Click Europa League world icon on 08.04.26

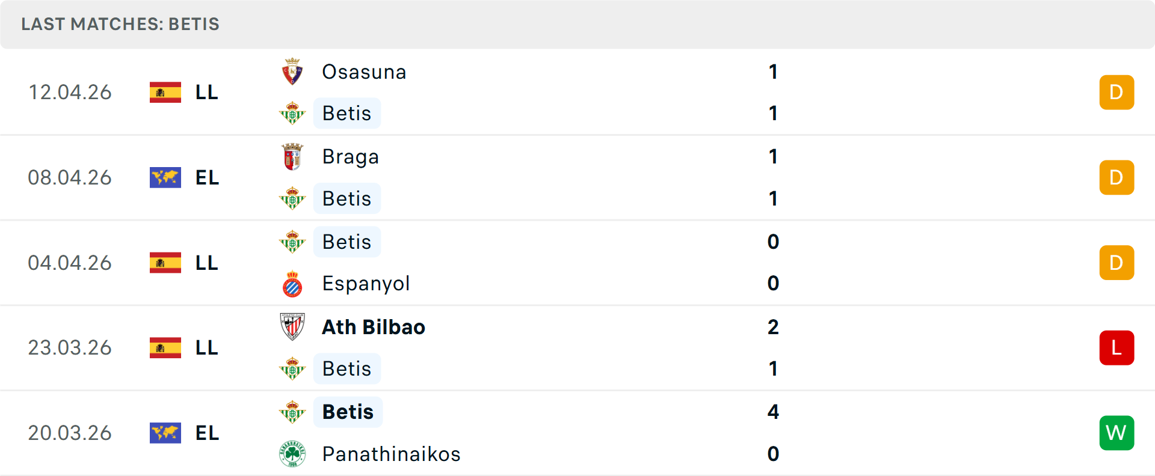(165, 178)
